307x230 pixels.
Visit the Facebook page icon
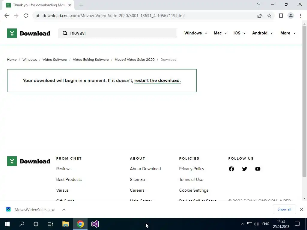pyautogui.click(x=231, y=169)
